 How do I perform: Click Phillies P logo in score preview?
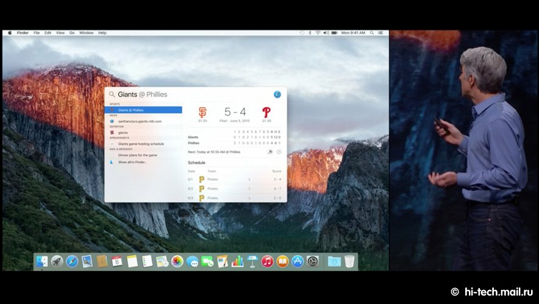[x=266, y=112]
